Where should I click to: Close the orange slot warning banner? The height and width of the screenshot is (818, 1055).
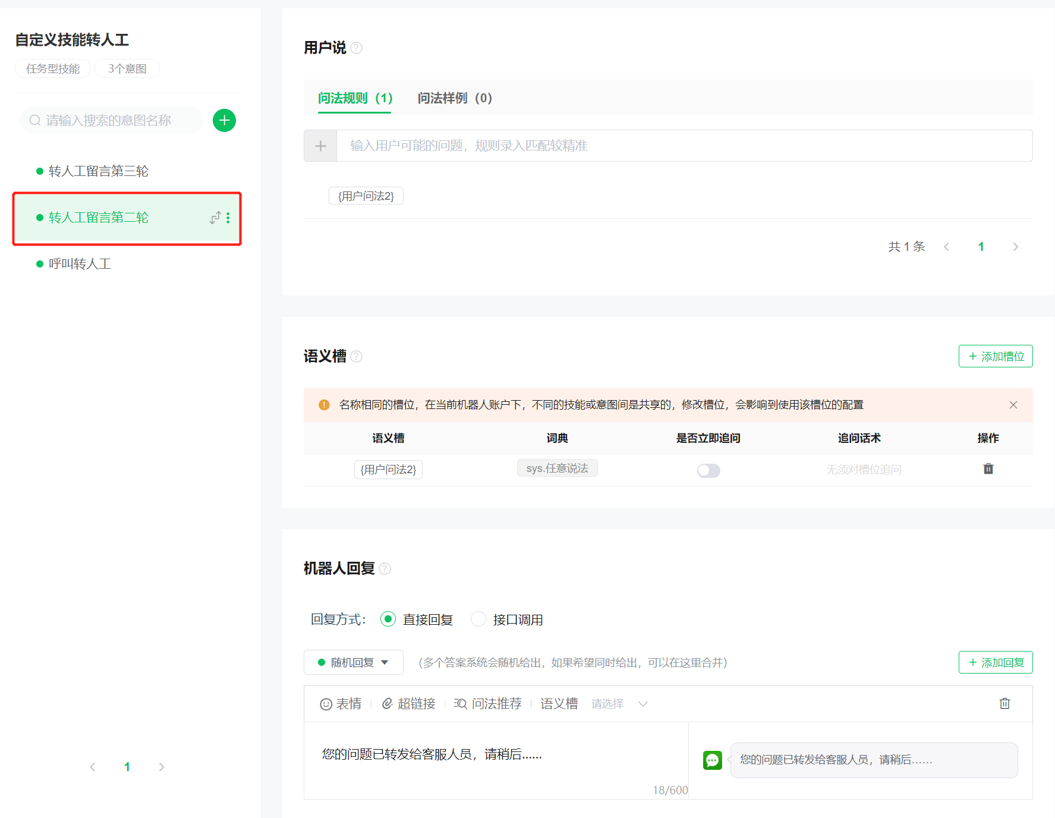point(1013,405)
